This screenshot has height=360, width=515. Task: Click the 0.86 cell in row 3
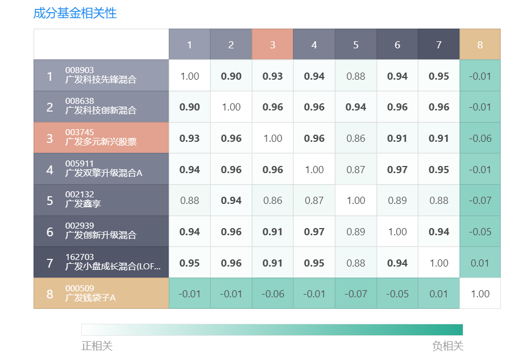356,139
